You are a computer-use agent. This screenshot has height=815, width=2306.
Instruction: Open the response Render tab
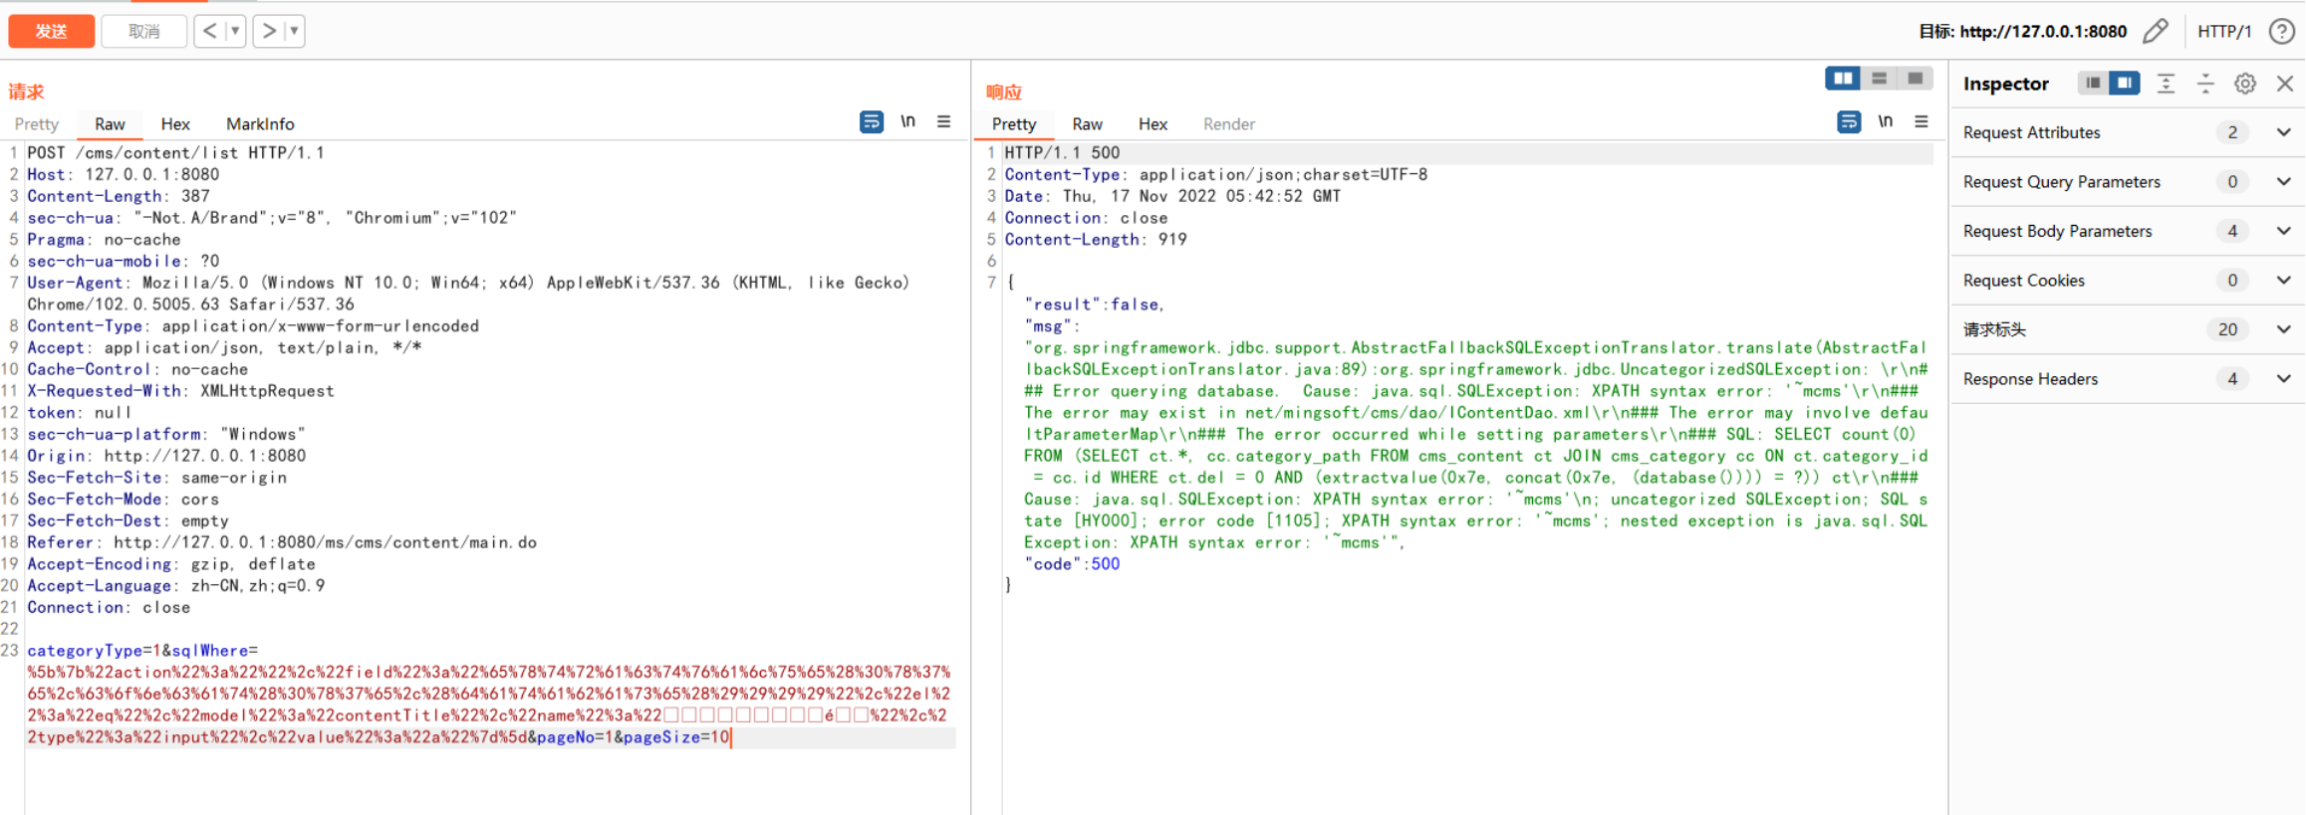point(1229,124)
